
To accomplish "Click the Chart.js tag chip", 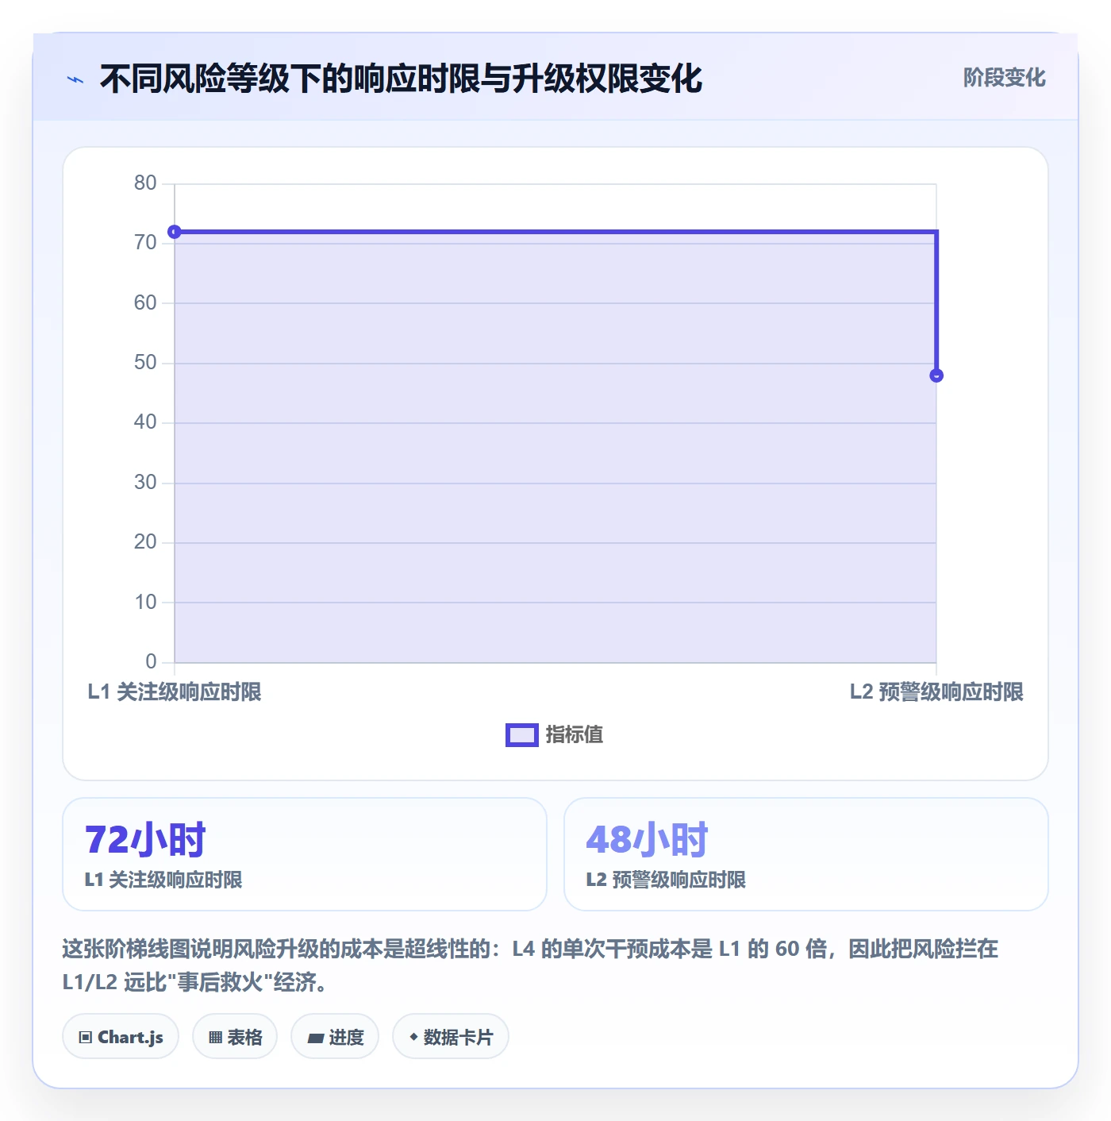I will (121, 1037).
